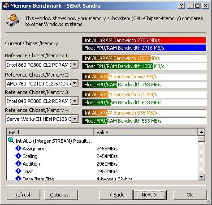Click the info icon next to Data Item Size
This screenshot has width=212, height=205.
pyautogui.click(x=18, y=178)
